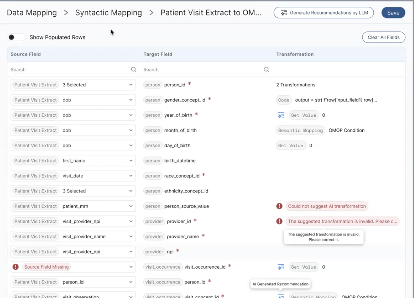This screenshot has height=298, width=414.
Task: Click the Clear All Fields button
Action: [x=383, y=37]
